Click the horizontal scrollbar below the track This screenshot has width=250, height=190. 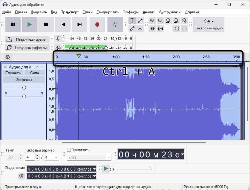134,142
